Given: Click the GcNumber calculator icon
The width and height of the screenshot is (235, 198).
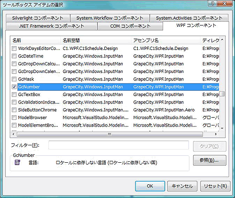Looking at the screenshot, I should 17,162.
